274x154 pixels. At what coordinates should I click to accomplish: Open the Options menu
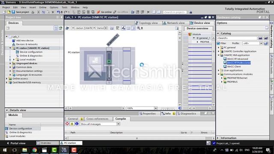(x=54, y=7)
